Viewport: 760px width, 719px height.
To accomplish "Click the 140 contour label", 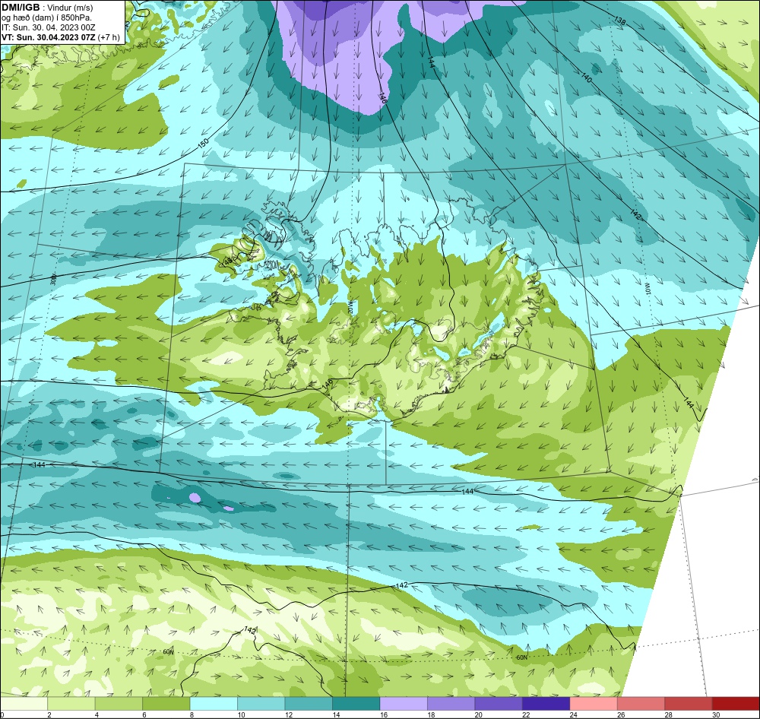I will click(587, 77).
